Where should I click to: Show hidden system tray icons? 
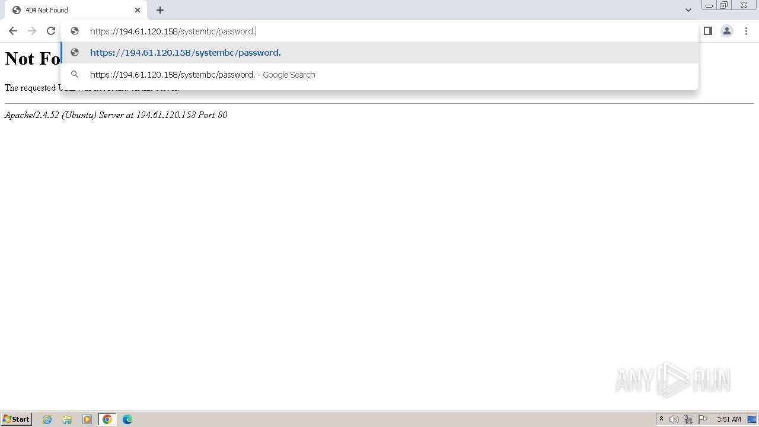[661, 419]
